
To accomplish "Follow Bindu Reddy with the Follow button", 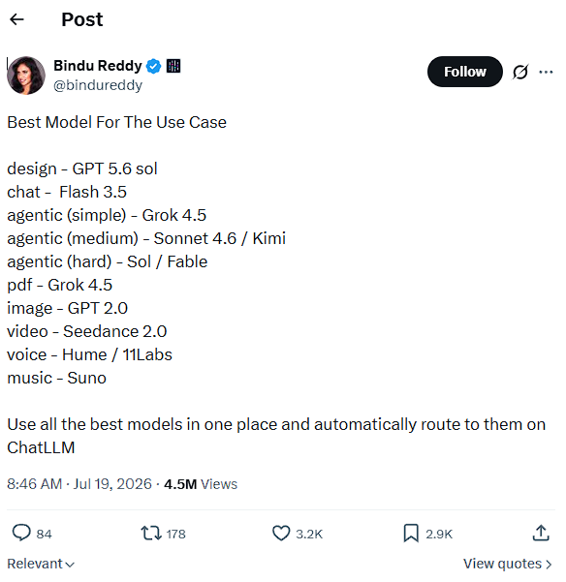I will [x=464, y=72].
